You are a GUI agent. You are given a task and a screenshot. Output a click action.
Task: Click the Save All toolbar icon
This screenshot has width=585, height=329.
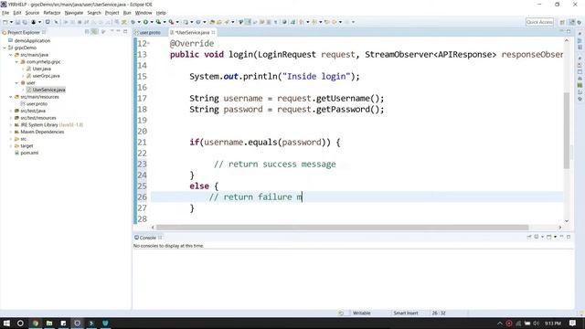(x=25, y=22)
